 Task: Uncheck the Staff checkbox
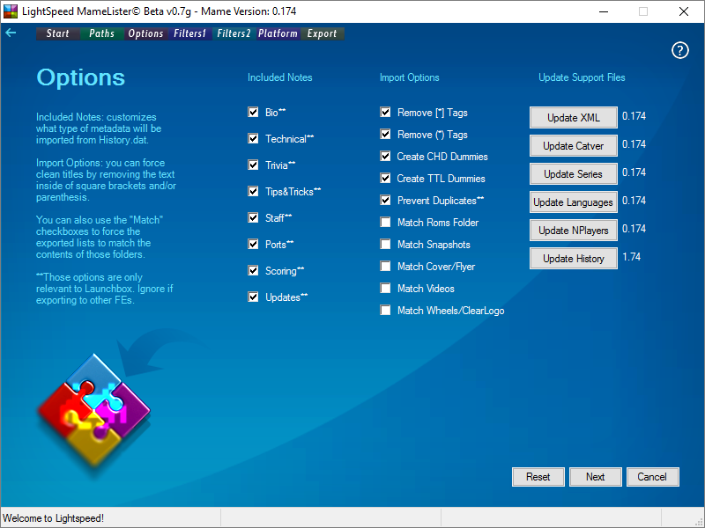tap(253, 218)
